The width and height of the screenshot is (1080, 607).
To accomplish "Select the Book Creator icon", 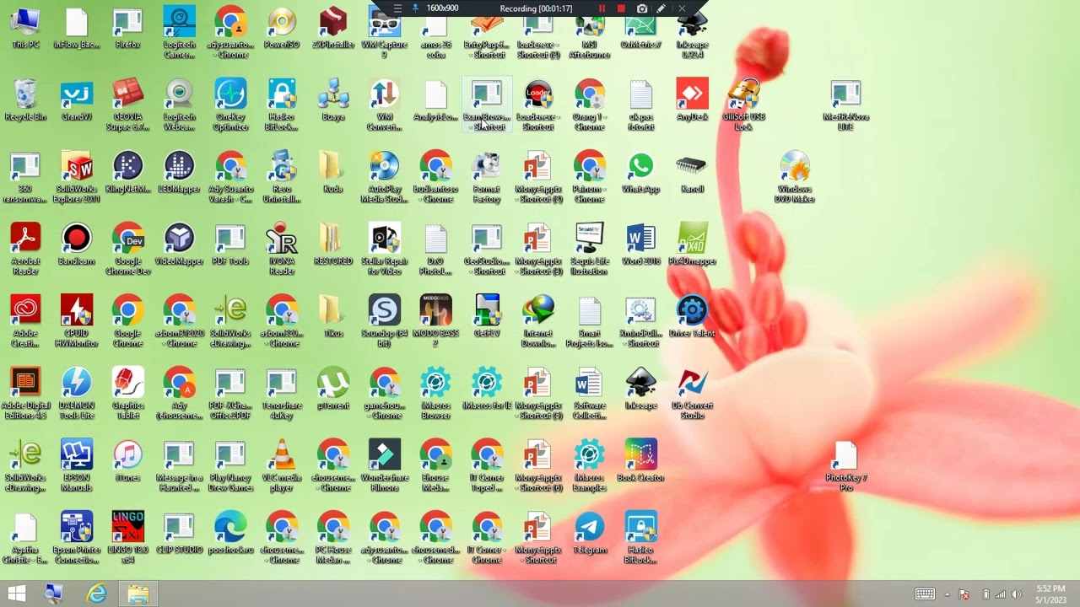I will (640, 463).
